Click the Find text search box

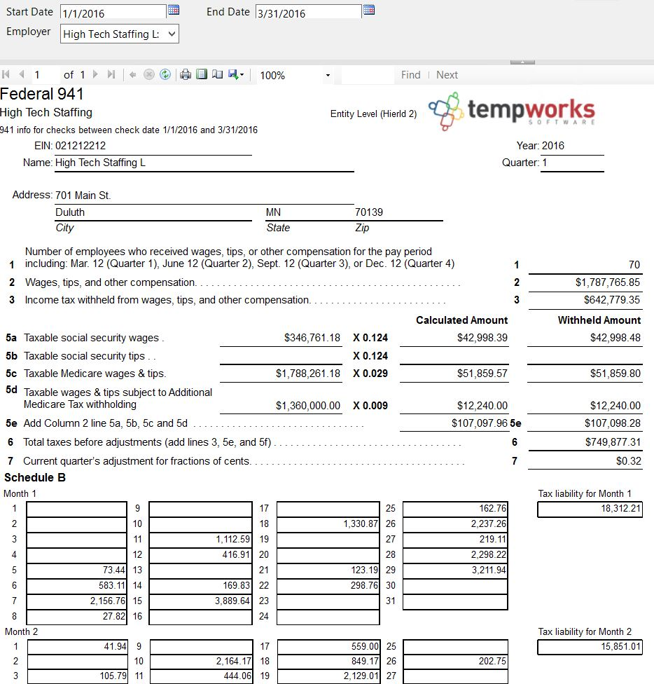(x=367, y=75)
